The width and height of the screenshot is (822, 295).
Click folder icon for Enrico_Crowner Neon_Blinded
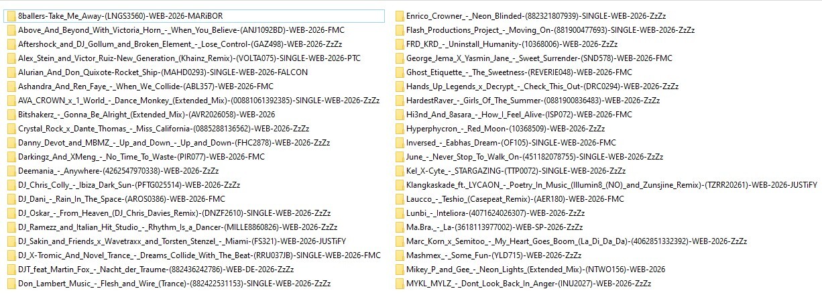[x=399, y=15]
